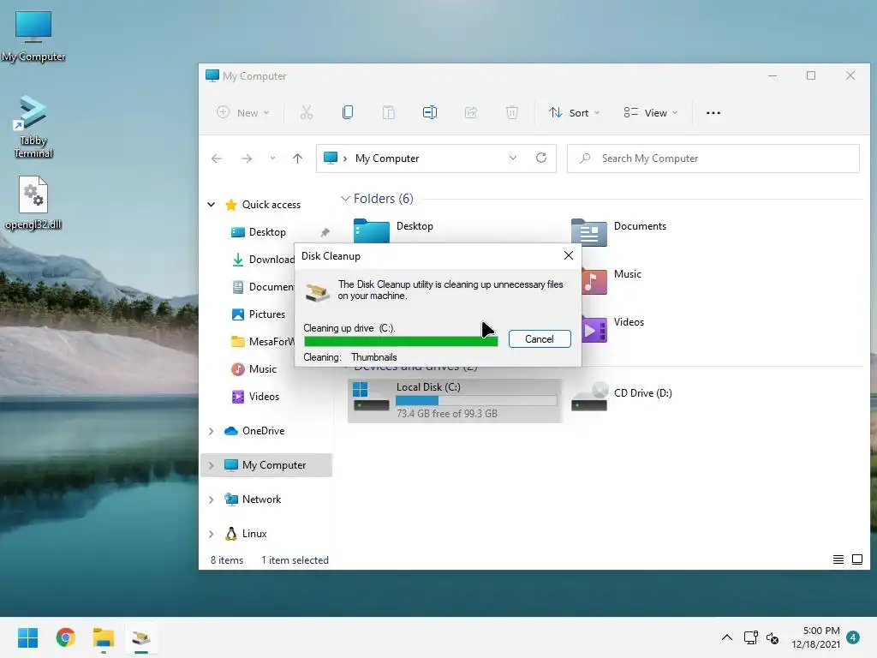
Task: Click the Copy icon in Explorer toolbar
Action: [x=348, y=112]
